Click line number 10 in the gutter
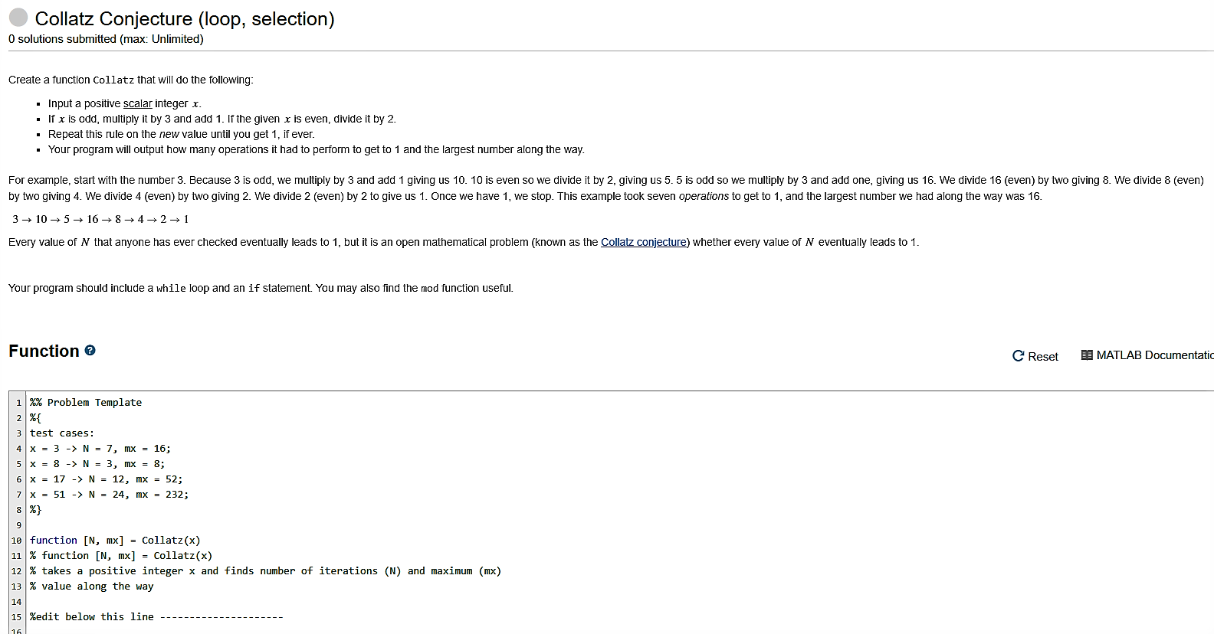Screen dimensions: 1214x634 (x=16, y=541)
